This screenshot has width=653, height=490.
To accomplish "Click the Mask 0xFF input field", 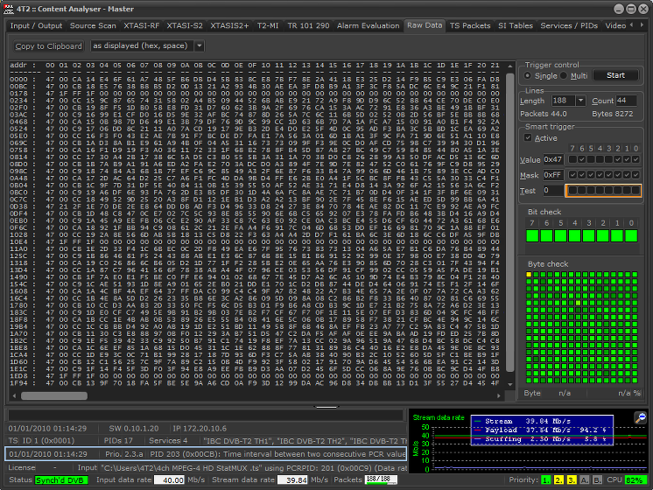I will pos(553,175).
